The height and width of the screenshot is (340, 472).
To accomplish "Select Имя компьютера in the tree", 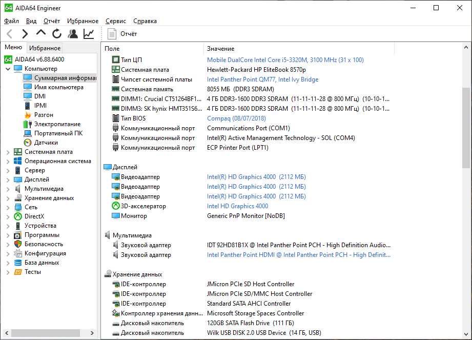I will [x=59, y=87].
